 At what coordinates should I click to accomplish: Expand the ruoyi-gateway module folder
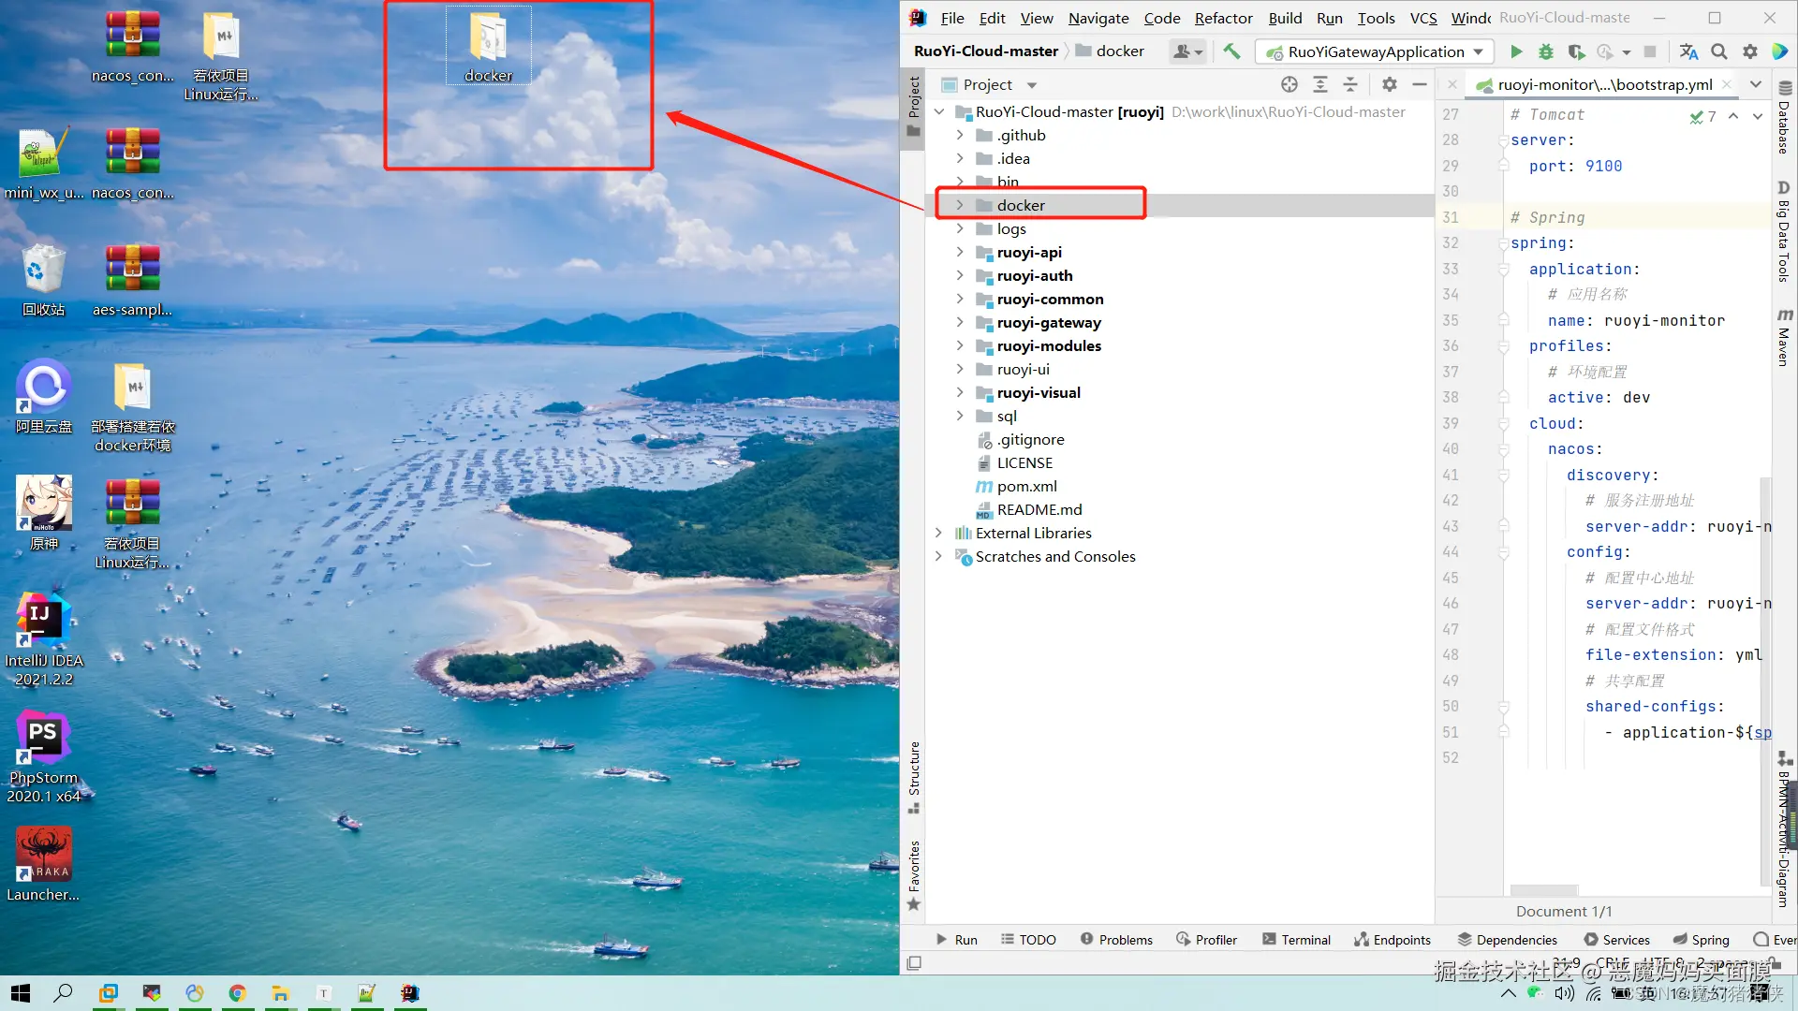click(x=960, y=322)
